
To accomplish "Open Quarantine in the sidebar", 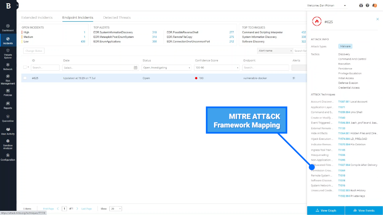I will point(8,118).
